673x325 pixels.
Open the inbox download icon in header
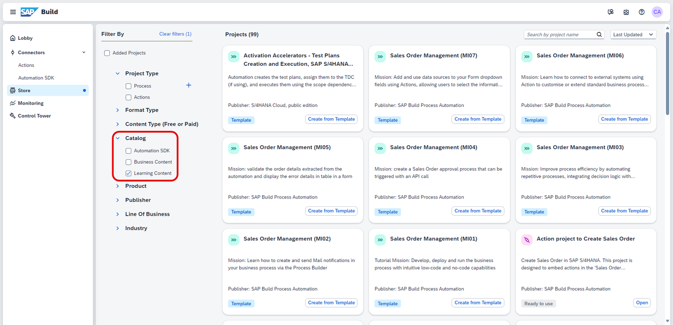click(x=626, y=12)
